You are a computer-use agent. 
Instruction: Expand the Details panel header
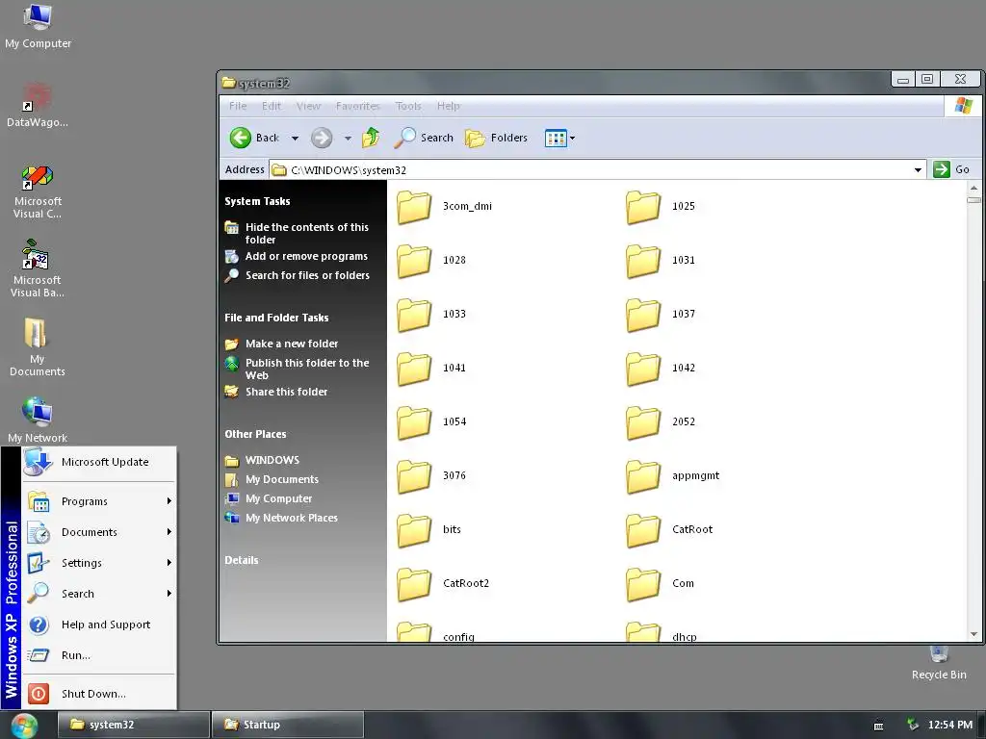(242, 560)
